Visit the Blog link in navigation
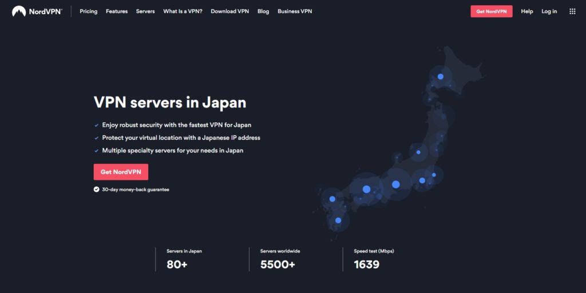This screenshot has height=293, width=586. pos(263,11)
